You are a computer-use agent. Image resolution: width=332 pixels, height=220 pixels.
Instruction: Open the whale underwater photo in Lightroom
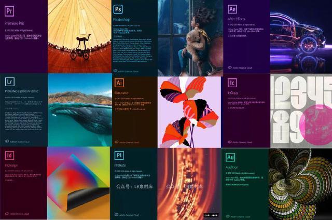80,110
